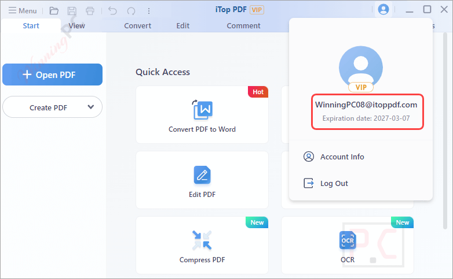Click the Log Out arrow icon
This screenshot has width=453, height=279.
click(309, 183)
